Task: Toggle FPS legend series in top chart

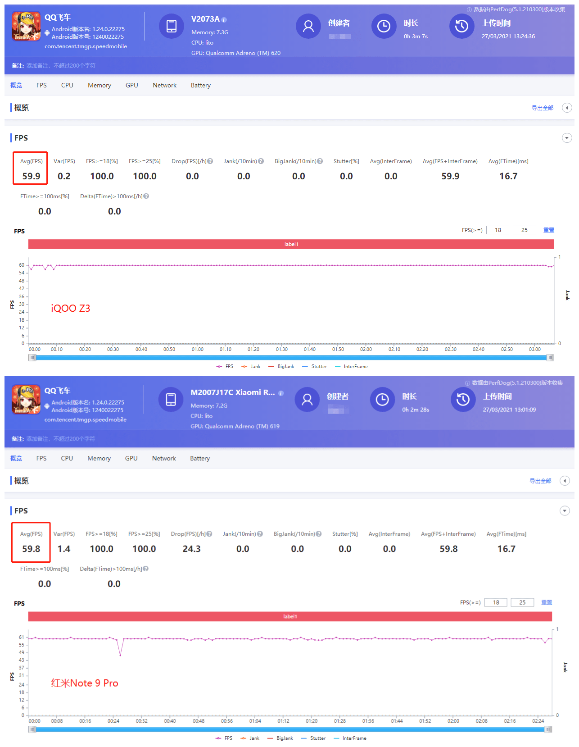Action: pos(225,367)
